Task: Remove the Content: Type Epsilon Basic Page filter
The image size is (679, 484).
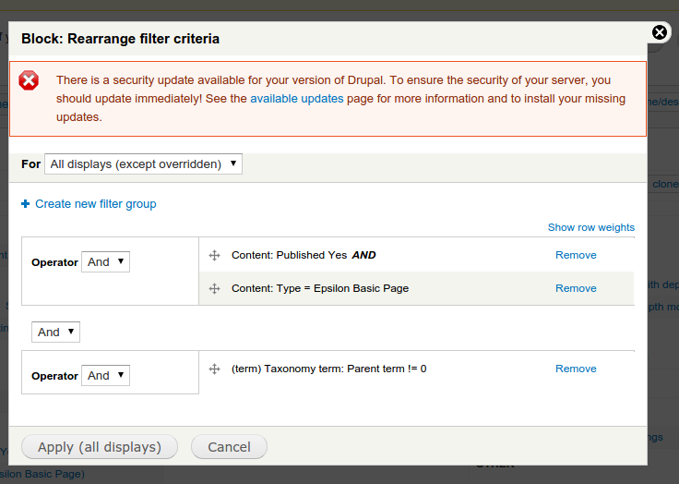Action: click(576, 288)
